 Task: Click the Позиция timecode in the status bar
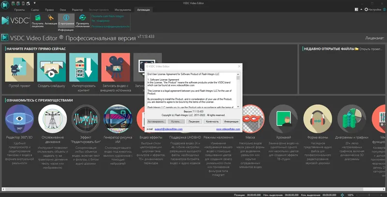253,195
